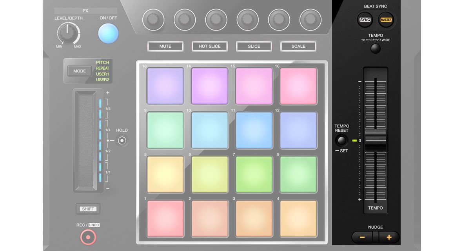The height and width of the screenshot is (251, 472).
Task: Click the TEMPO slider fader cap
Action: coord(376,140)
